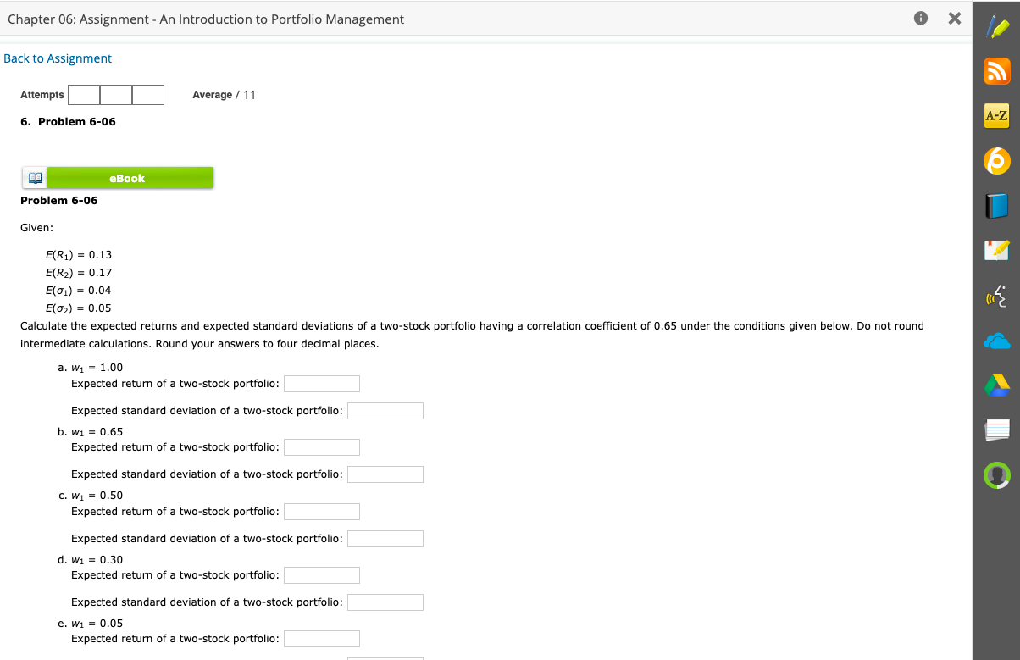Click expected return field for w1 = 1.00
This screenshot has height=660, width=1020.
pyautogui.click(x=322, y=383)
